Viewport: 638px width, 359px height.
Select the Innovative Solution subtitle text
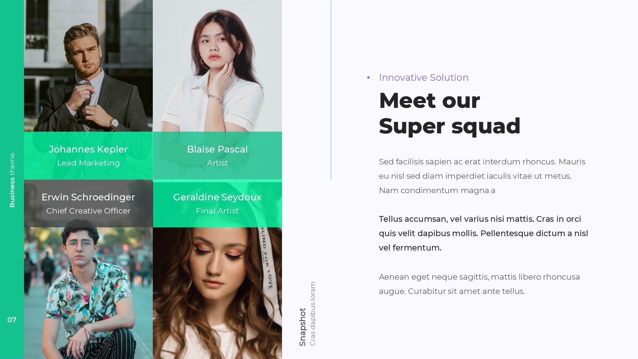(424, 78)
